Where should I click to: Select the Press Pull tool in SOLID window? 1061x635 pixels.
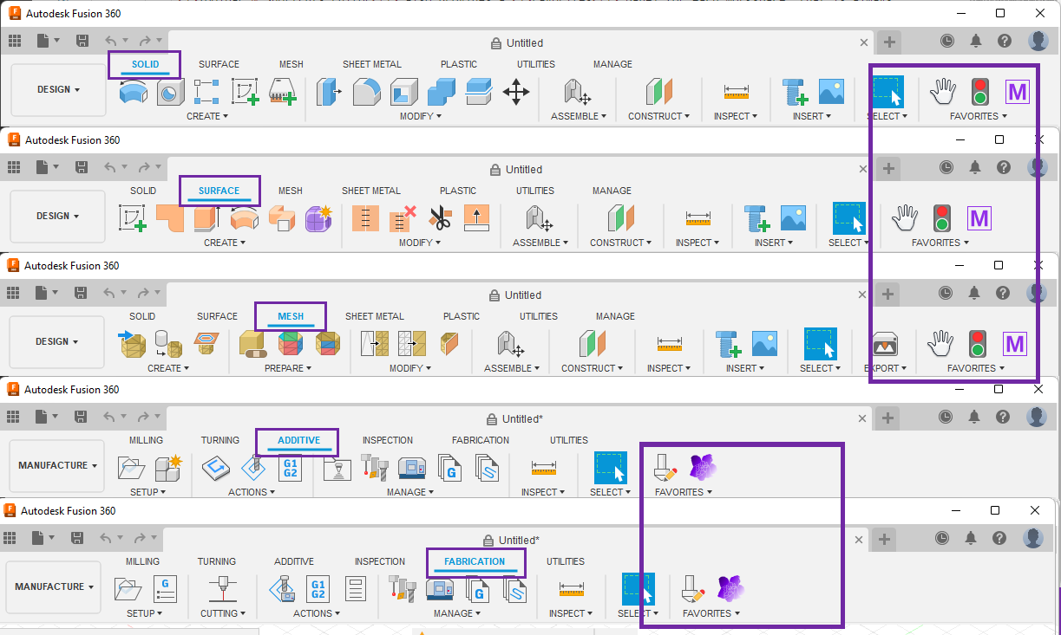coord(328,91)
